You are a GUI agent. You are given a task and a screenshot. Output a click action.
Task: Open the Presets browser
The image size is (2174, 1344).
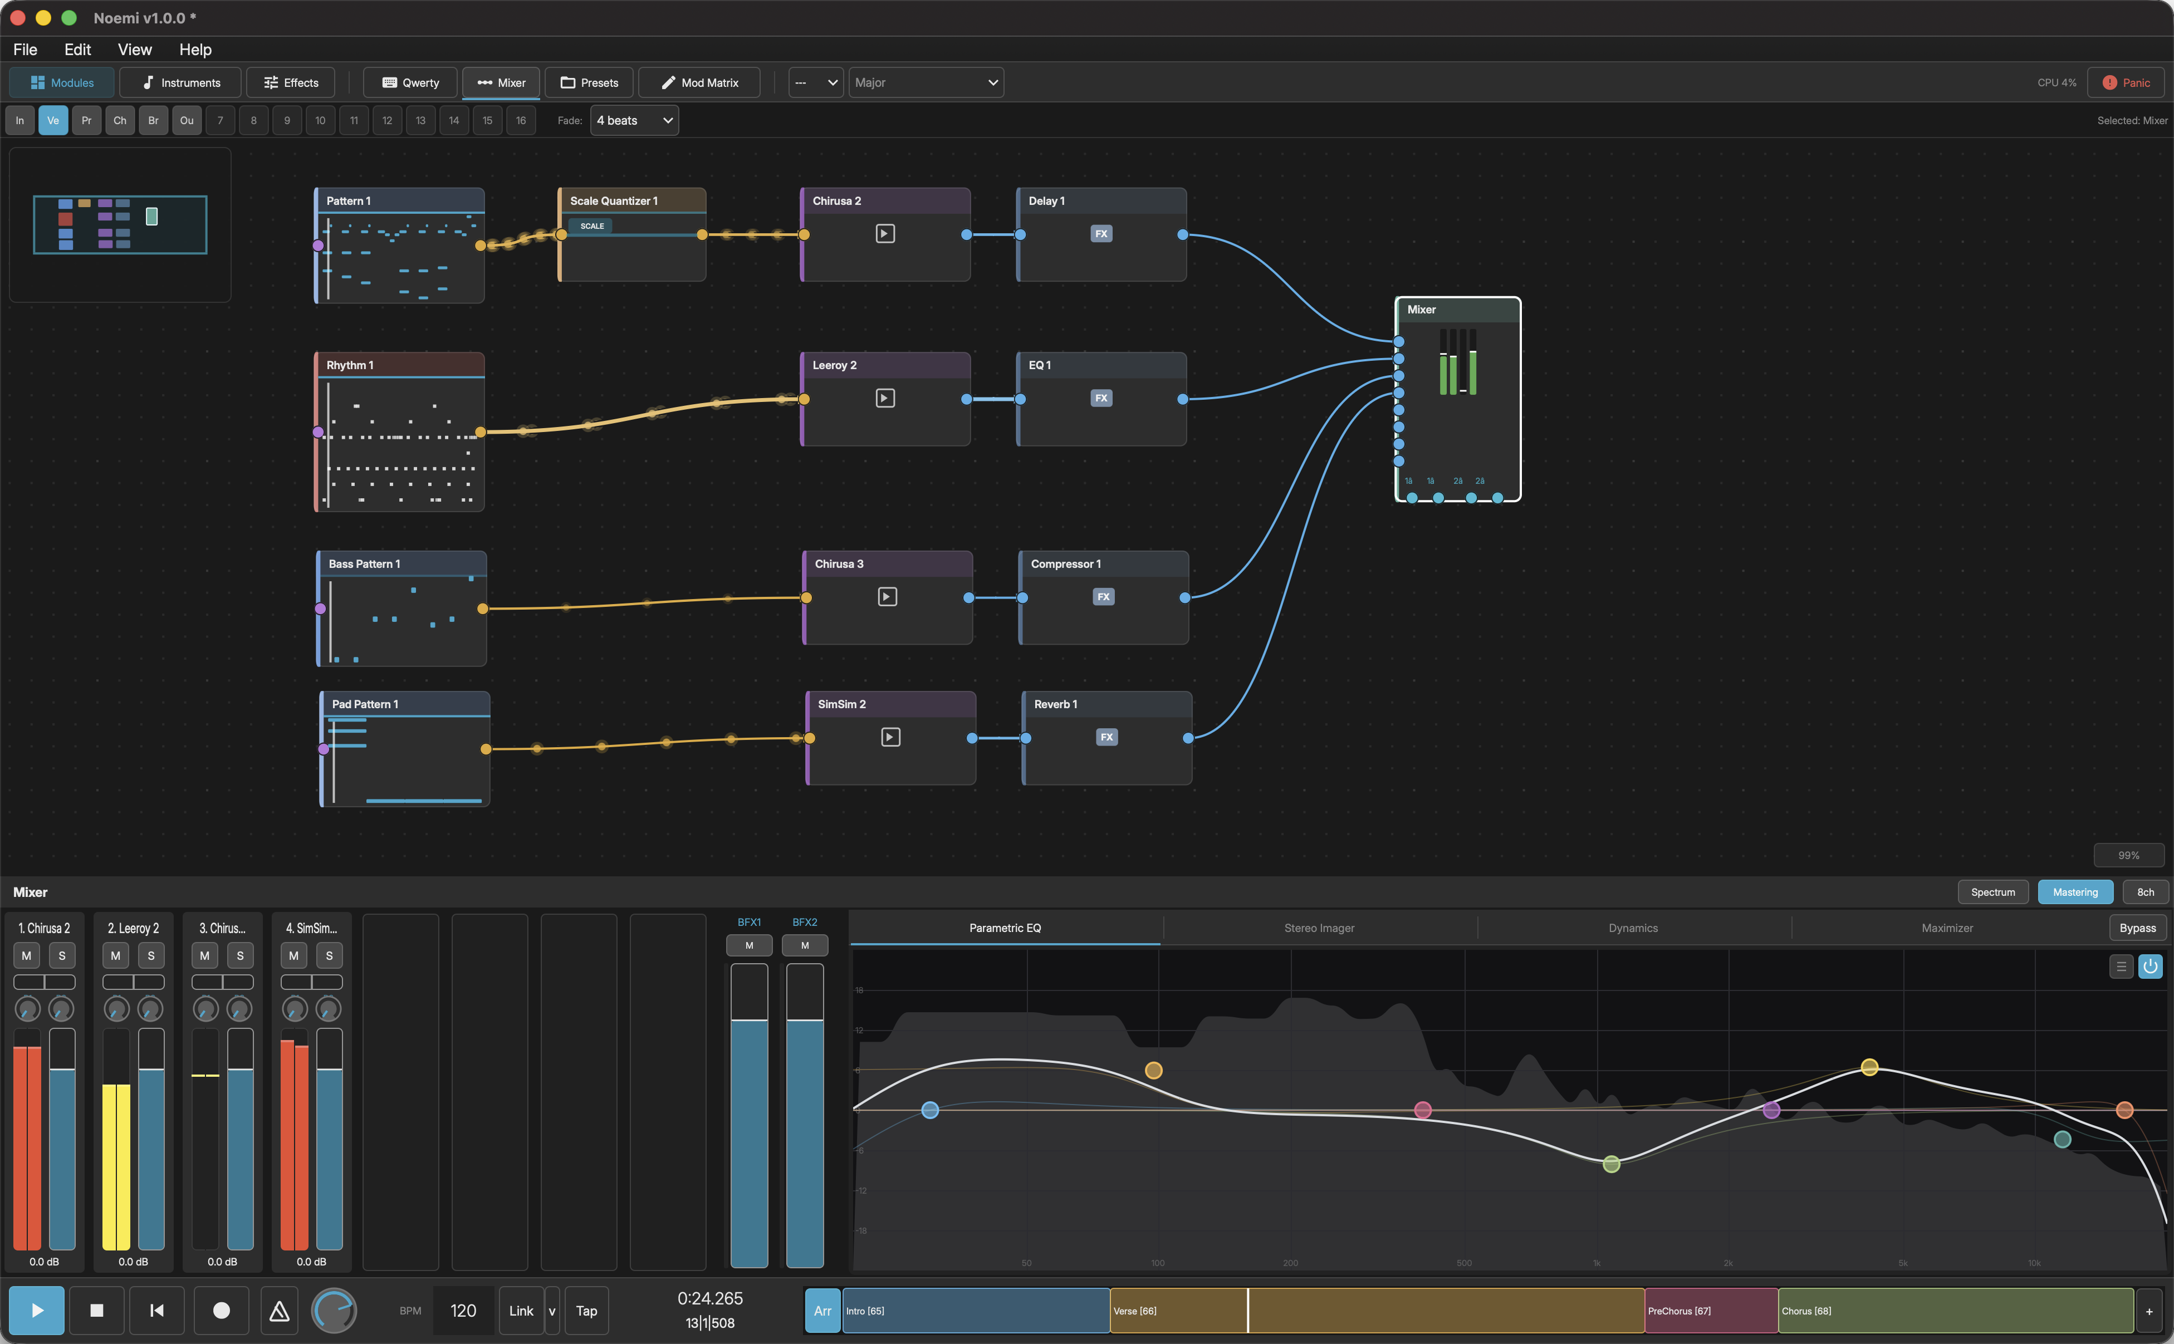(x=589, y=82)
